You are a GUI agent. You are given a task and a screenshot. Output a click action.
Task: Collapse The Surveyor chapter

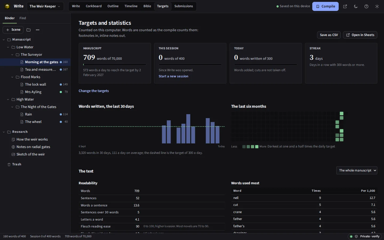(x=12, y=54)
